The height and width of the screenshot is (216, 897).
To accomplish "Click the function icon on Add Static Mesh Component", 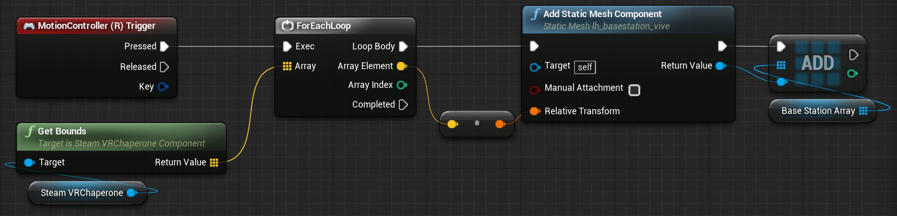I will click(535, 14).
